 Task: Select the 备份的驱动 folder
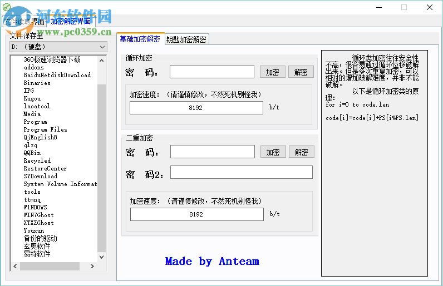(40, 238)
